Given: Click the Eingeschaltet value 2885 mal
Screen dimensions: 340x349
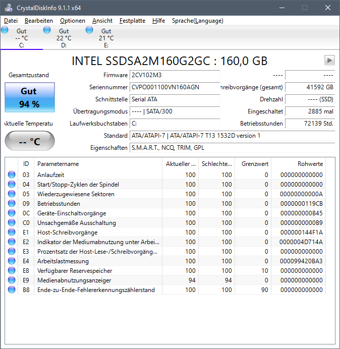Looking at the screenshot, I should [x=310, y=111].
